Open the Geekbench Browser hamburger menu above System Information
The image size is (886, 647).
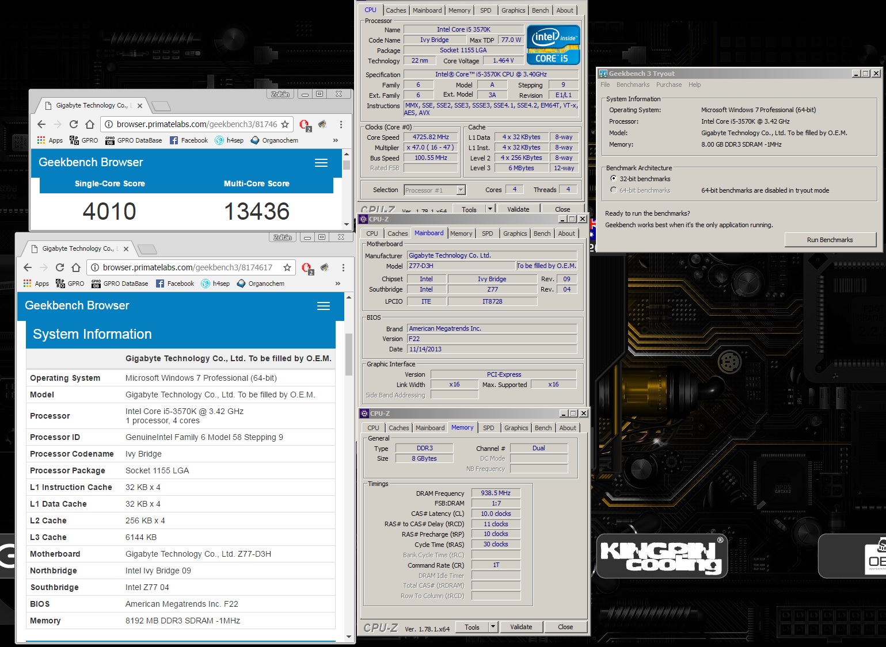(x=324, y=307)
